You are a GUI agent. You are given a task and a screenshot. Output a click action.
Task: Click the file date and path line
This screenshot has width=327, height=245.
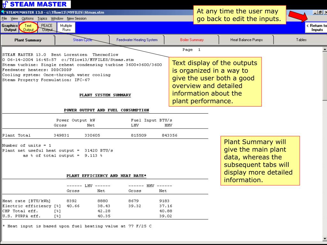click(68, 60)
